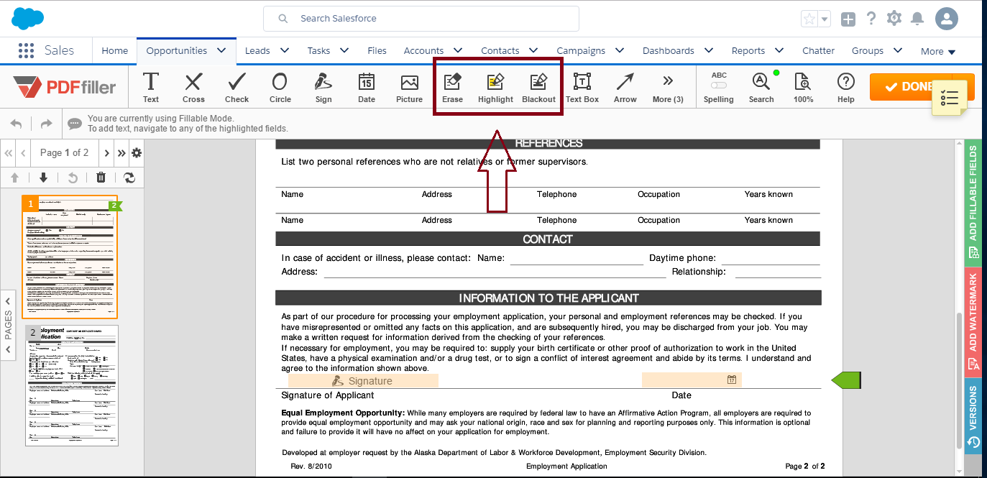Image resolution: width=987 pixels, height=478 pixels.
Task: Switch to the Reports tab
Action: (x=748, y=50)
